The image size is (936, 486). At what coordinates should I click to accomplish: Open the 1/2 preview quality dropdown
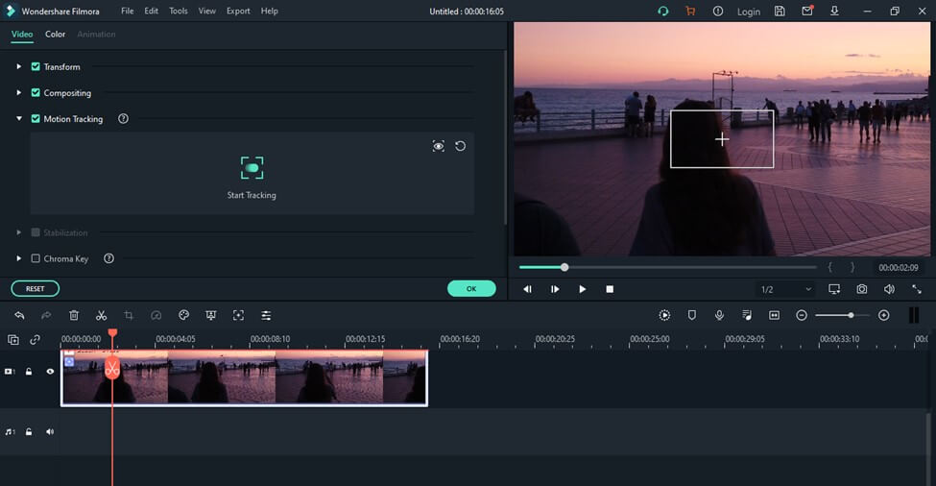pos(786,289)
